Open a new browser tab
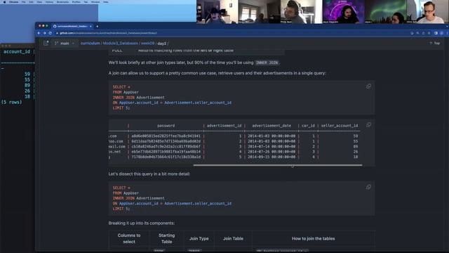Viewport: 449px width, 253px height. (x=97, y=26)
